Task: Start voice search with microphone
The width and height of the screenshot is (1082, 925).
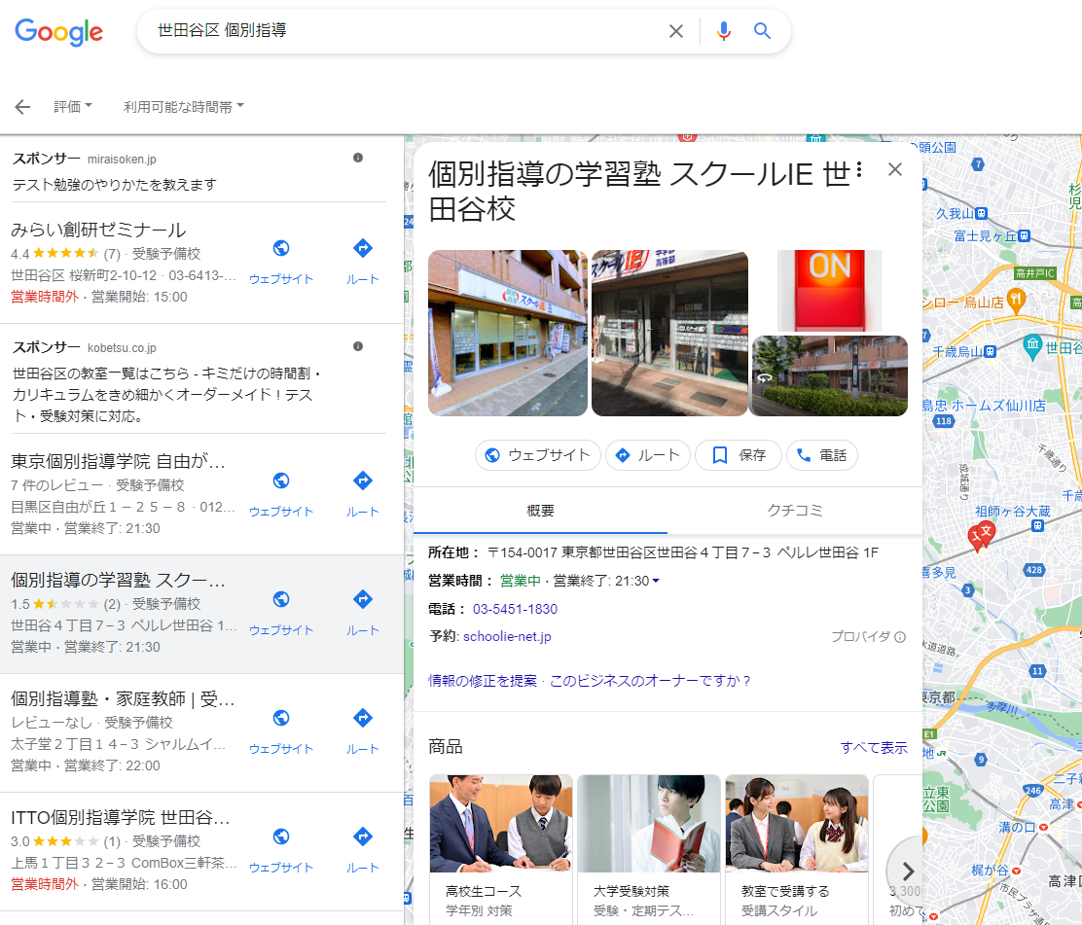Action: (723, 31)
